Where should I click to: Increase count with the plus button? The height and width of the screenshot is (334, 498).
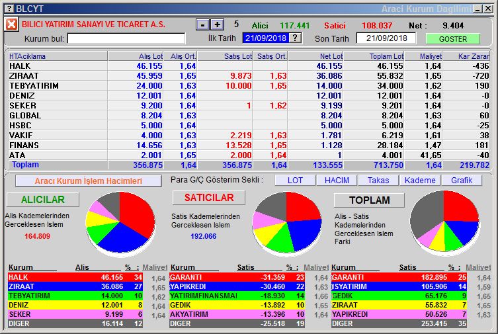coord(218,24)
